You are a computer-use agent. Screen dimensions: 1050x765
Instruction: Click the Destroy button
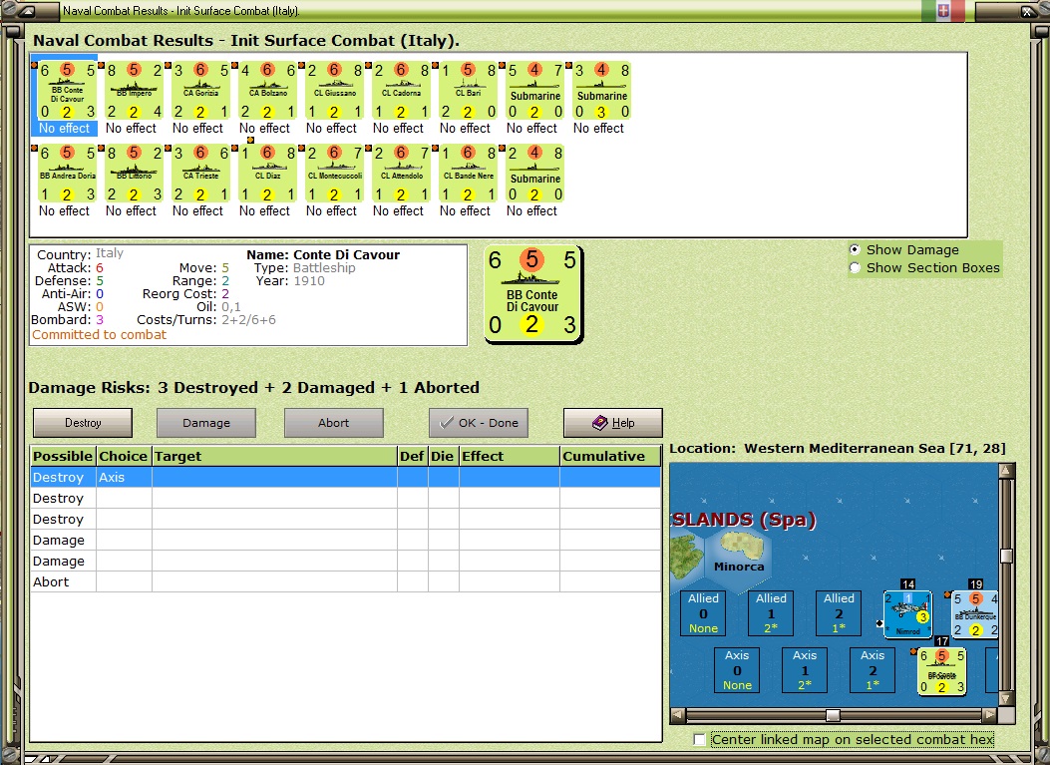(x=83, y=423)
